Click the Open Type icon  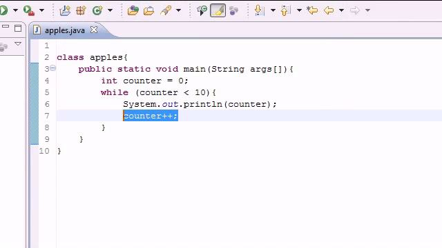133,10
